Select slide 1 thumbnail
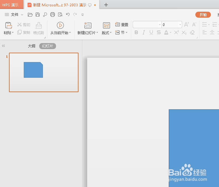The height and width of the screenshot is (187, 219). (44, 72)
